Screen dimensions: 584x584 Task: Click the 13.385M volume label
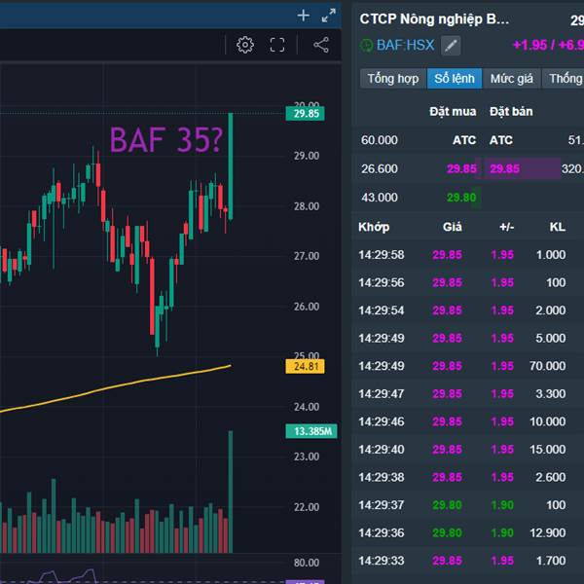pyautogui.click(x=311, y=431)
